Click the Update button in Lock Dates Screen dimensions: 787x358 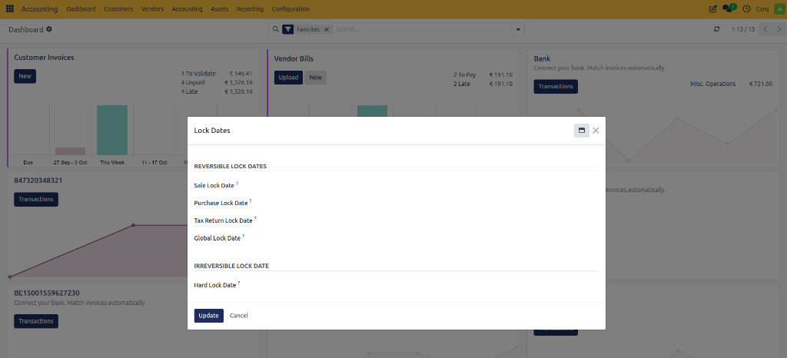209,316
